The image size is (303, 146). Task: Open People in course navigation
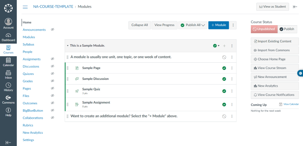(x=28, y=52)
